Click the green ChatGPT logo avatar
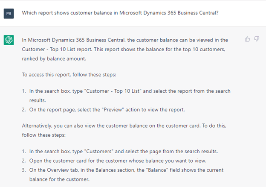Viewport: 266px width, 187px height. click(x=9, y=40)
